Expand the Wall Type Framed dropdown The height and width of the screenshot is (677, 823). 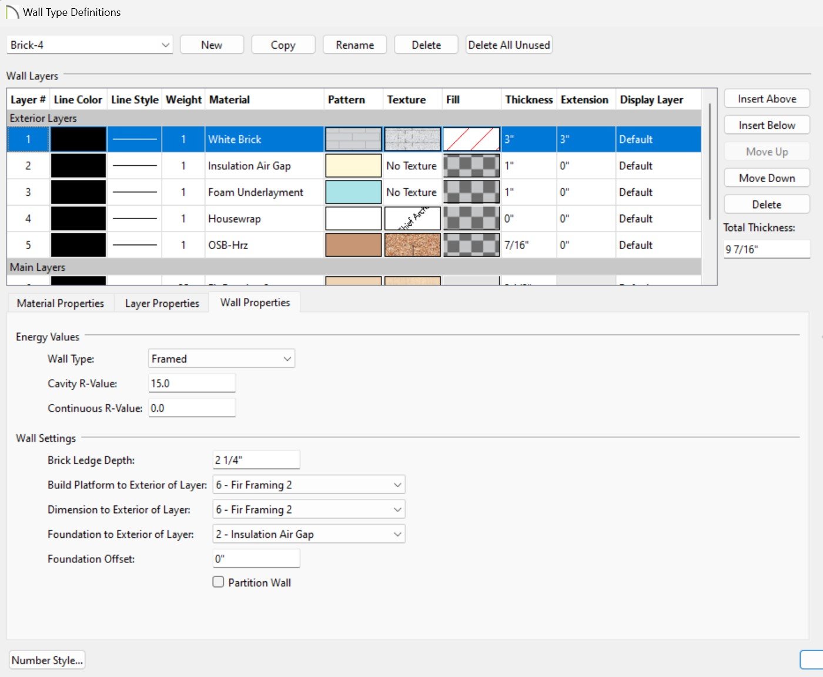[221, 358]
